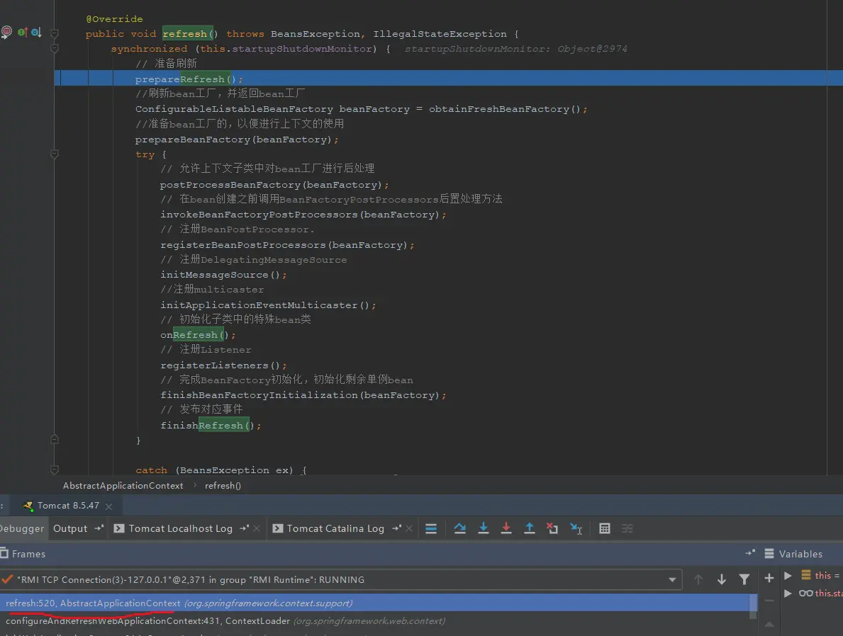Click the Run to Cursor icon

[576, 528]
